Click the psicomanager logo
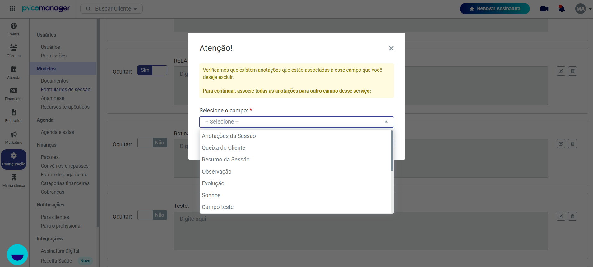The height and width of the screenshot is (267, 593). (46, 8)
